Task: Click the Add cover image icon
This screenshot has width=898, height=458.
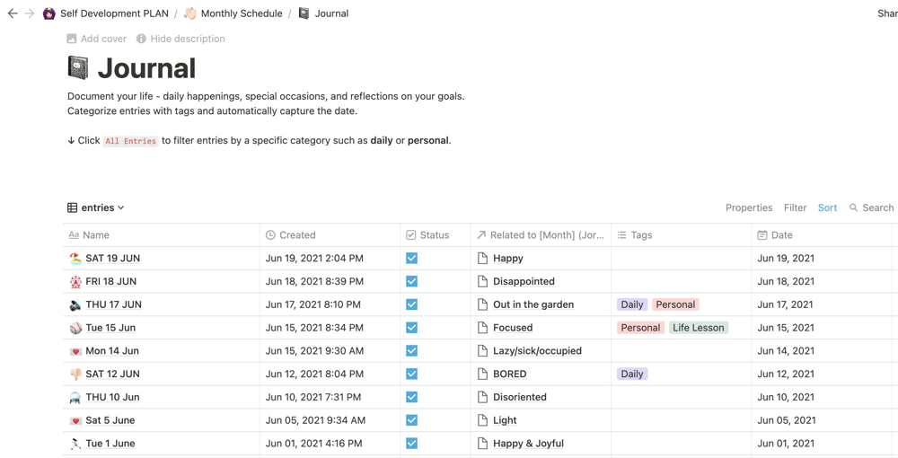Action: 72,39
